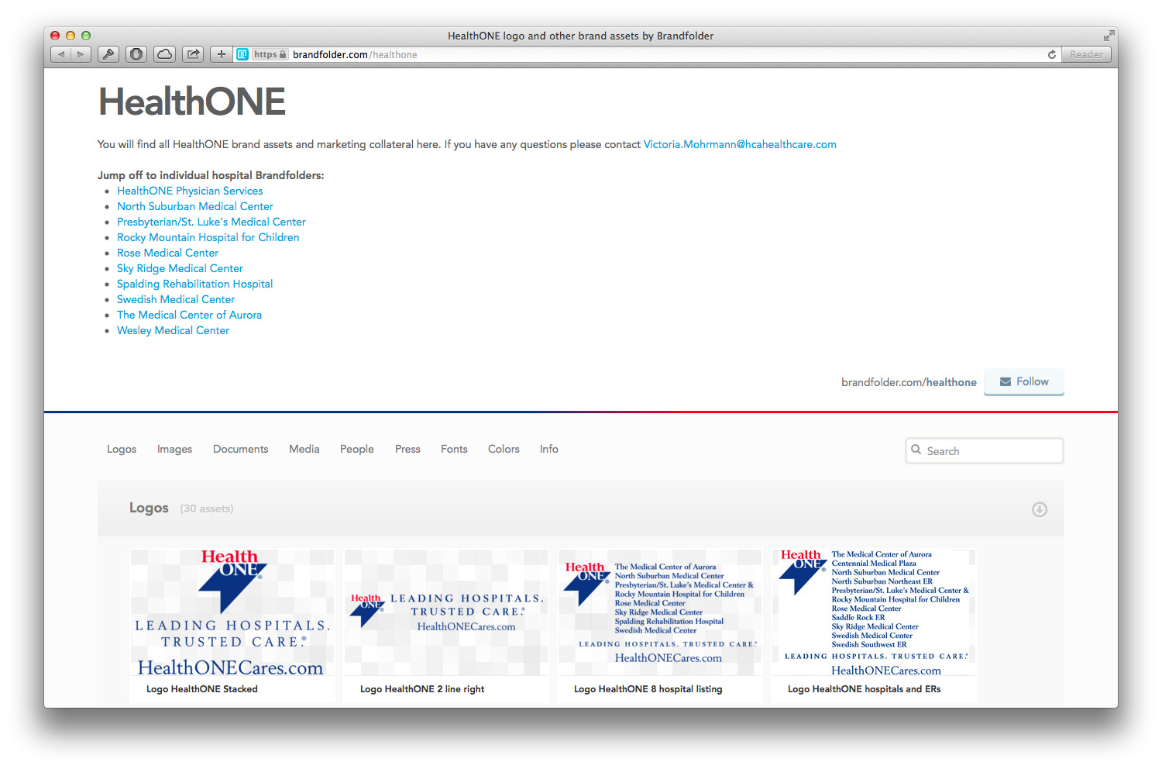Toggle full screen with window arrows icon
The height and width of the screenshot is (769, 1162).
pyautogui.click(x=1109, y=36)
